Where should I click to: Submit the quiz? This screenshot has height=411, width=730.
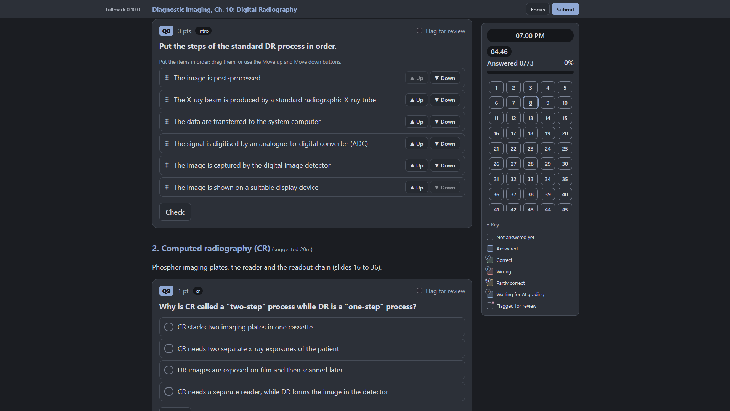coord(565,9)
